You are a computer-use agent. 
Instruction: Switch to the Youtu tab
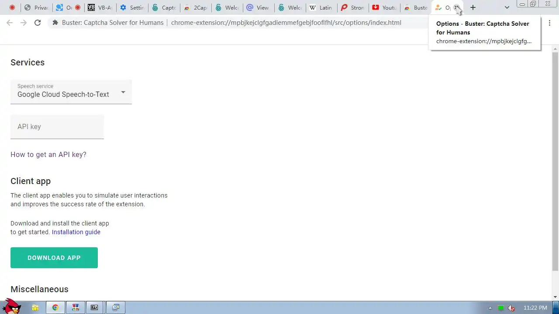pos(384,7)
